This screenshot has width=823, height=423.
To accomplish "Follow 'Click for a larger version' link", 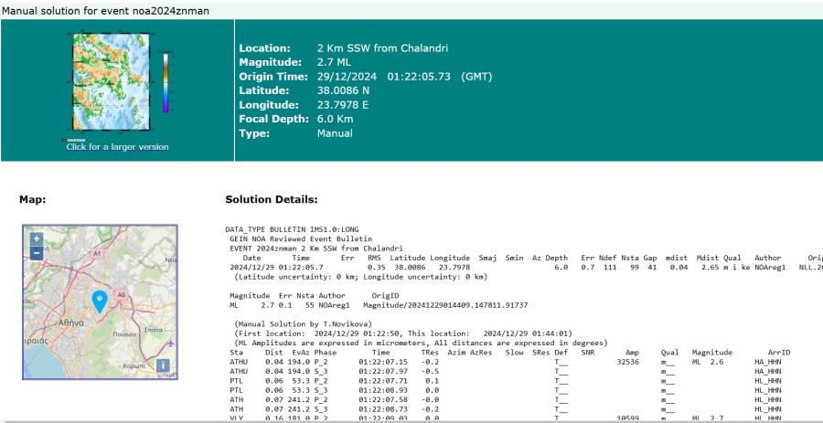I will coord(117,147).
